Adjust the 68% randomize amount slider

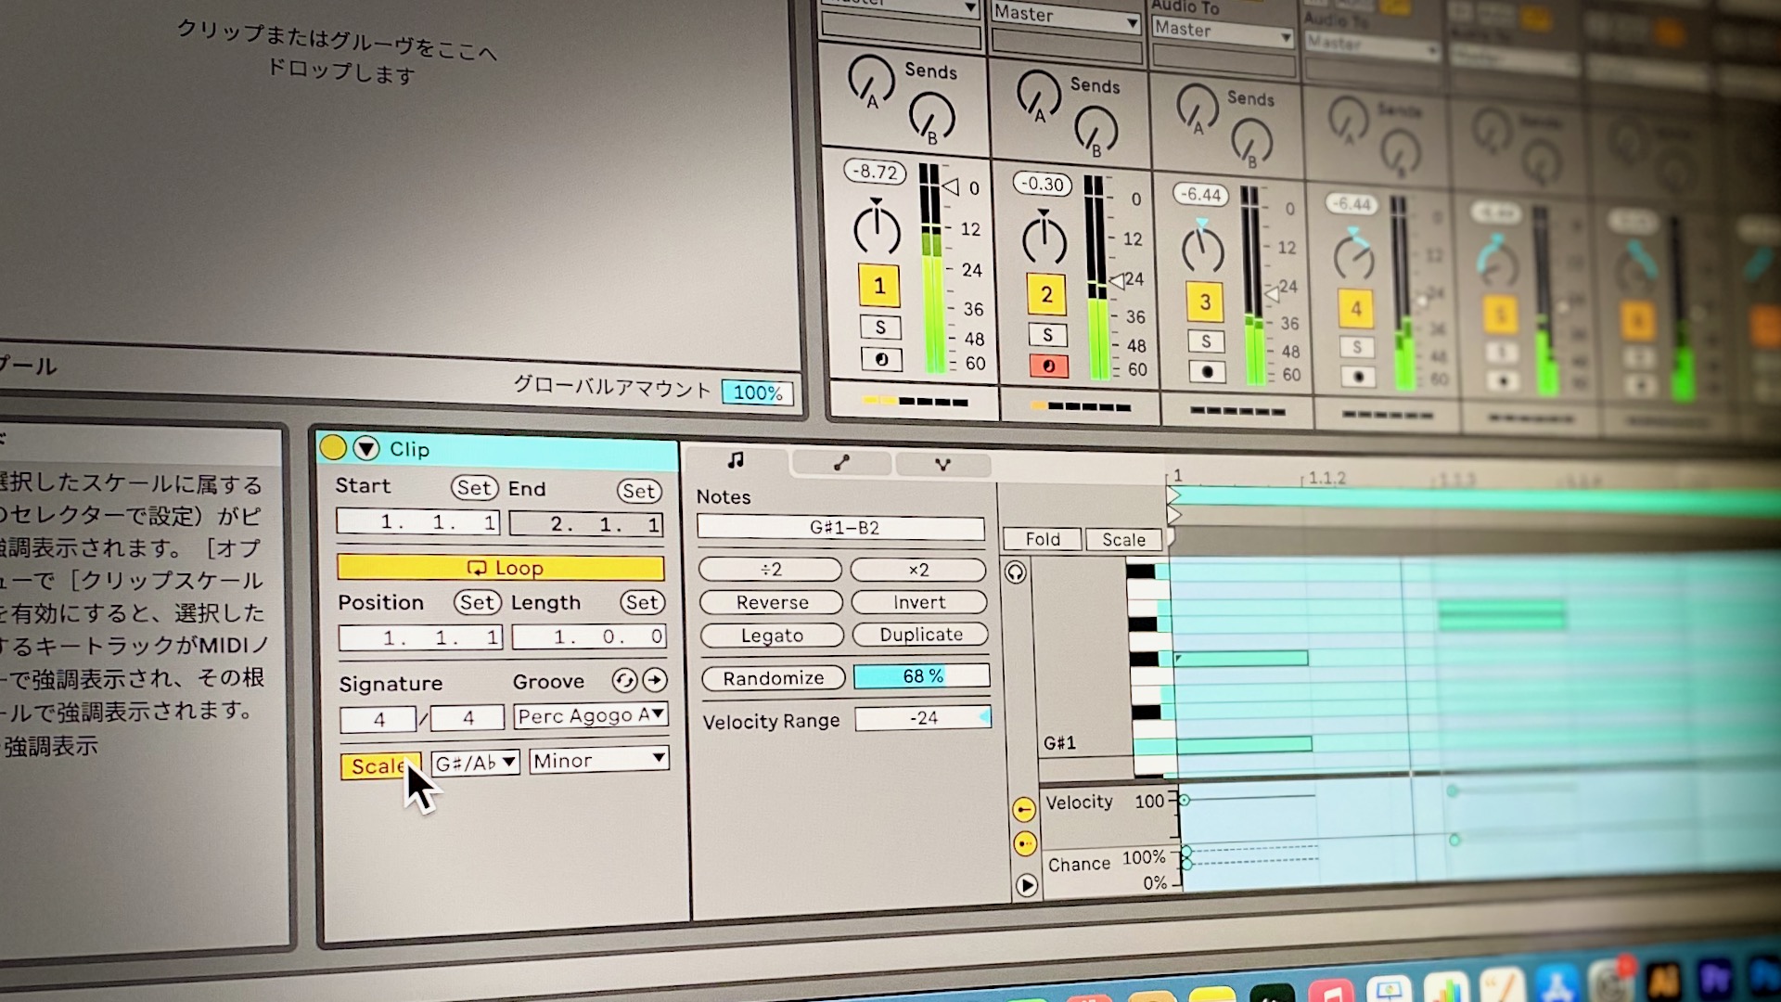tap(922, 676)
